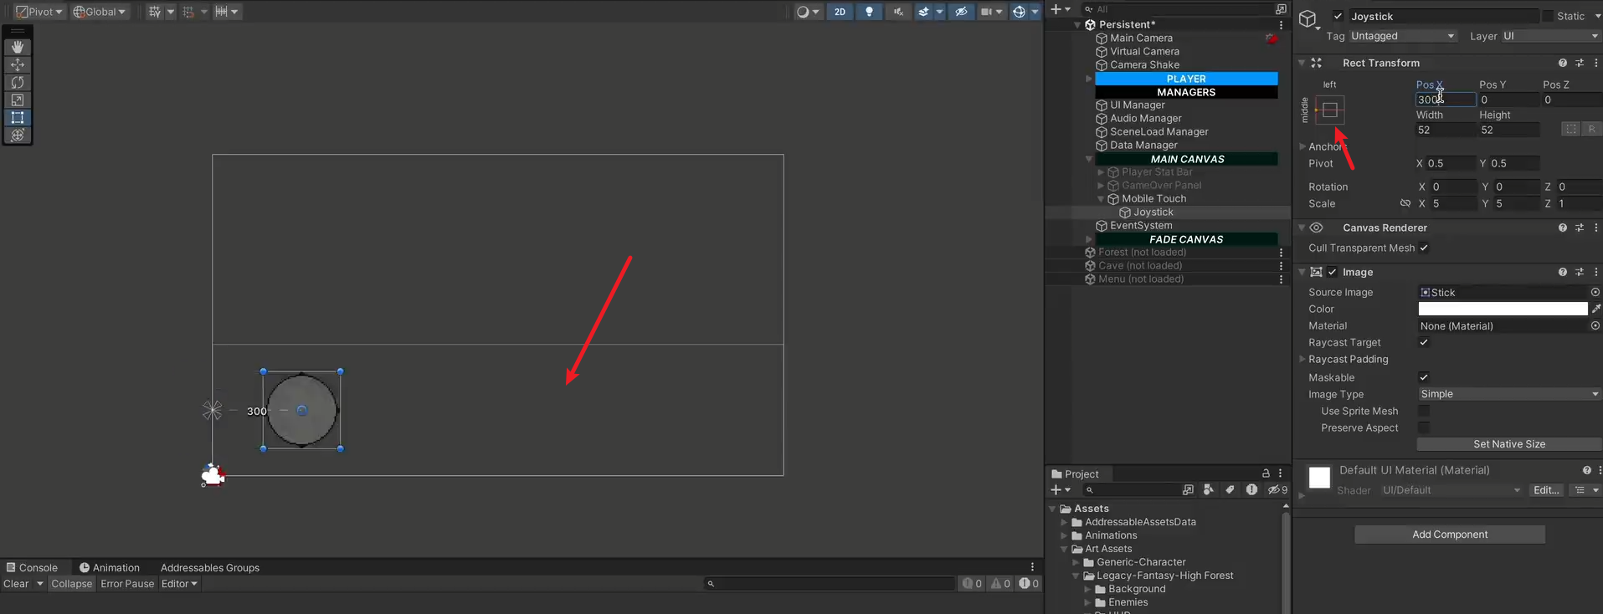Toggle scene audio mute icon

tap(898, 12)
